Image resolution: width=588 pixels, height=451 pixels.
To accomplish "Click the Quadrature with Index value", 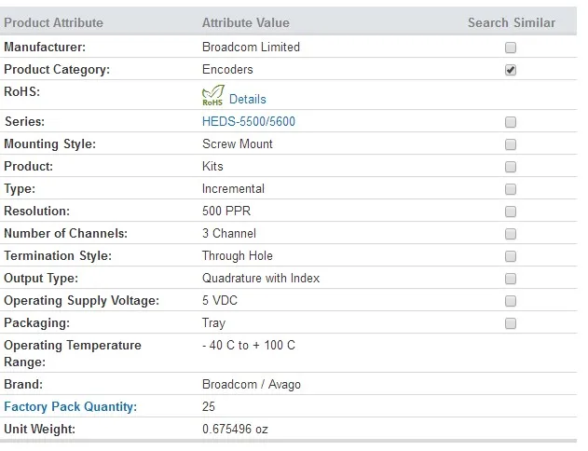I will pos(261,279).
